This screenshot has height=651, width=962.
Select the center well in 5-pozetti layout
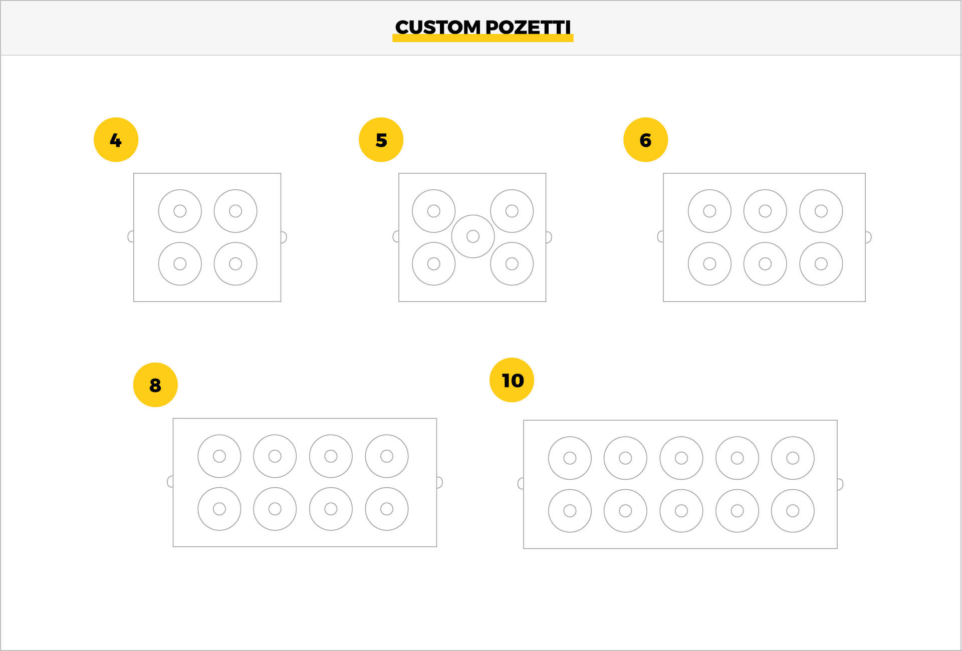pos(473,236)
